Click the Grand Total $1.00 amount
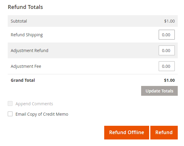The width and height of the screenshot is (184, 146). [x=169, y=80]
